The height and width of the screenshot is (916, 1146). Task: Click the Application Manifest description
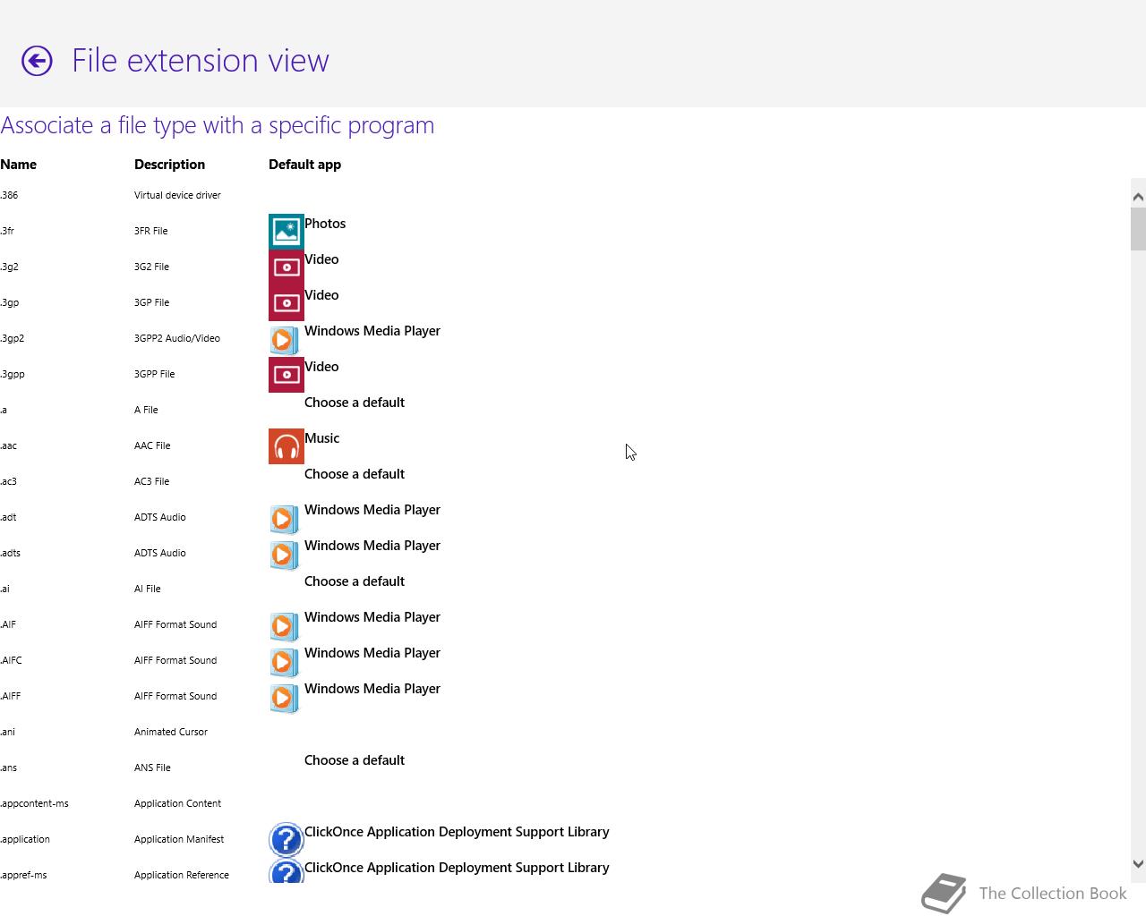tap(179, 839)
